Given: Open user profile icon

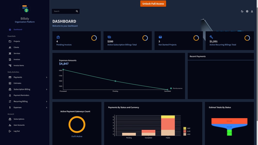Looking at the screenshot, I should click(x=252, y=11).
